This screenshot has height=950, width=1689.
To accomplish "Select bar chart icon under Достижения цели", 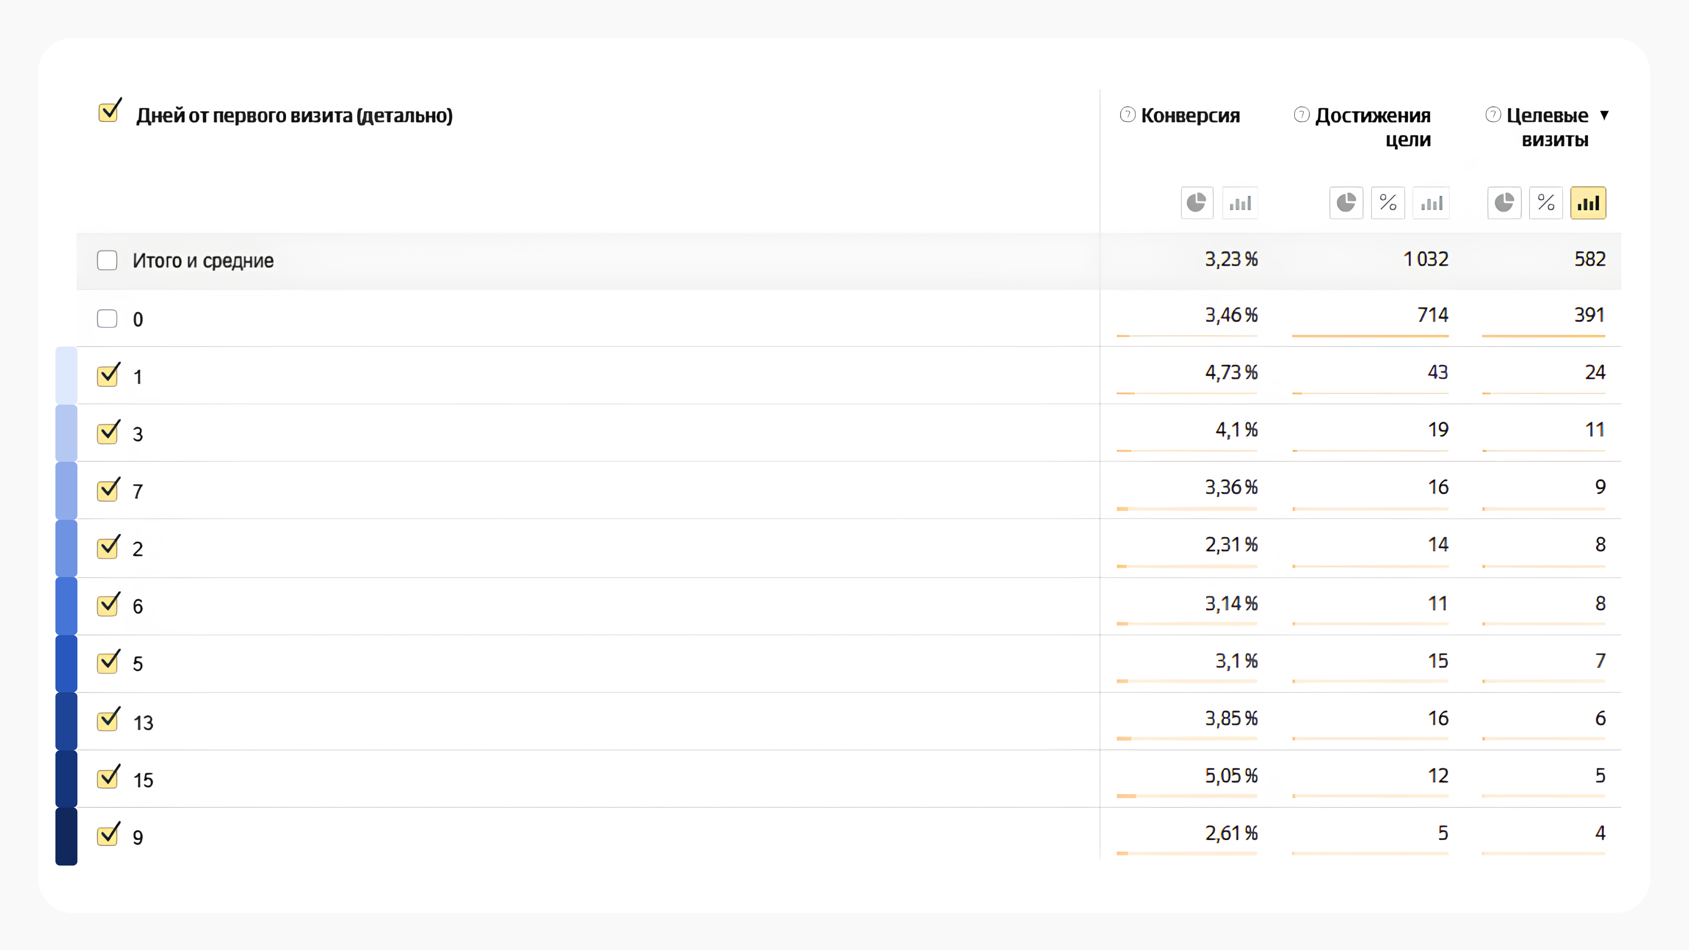I will [1431, 203].
